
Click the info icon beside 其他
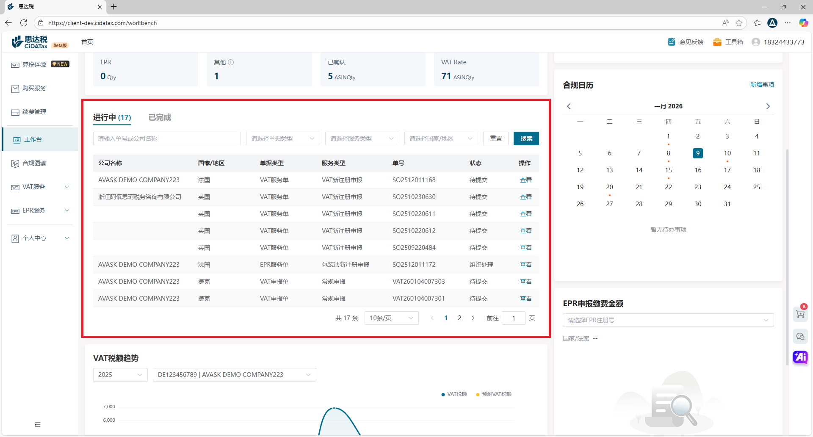231,62
